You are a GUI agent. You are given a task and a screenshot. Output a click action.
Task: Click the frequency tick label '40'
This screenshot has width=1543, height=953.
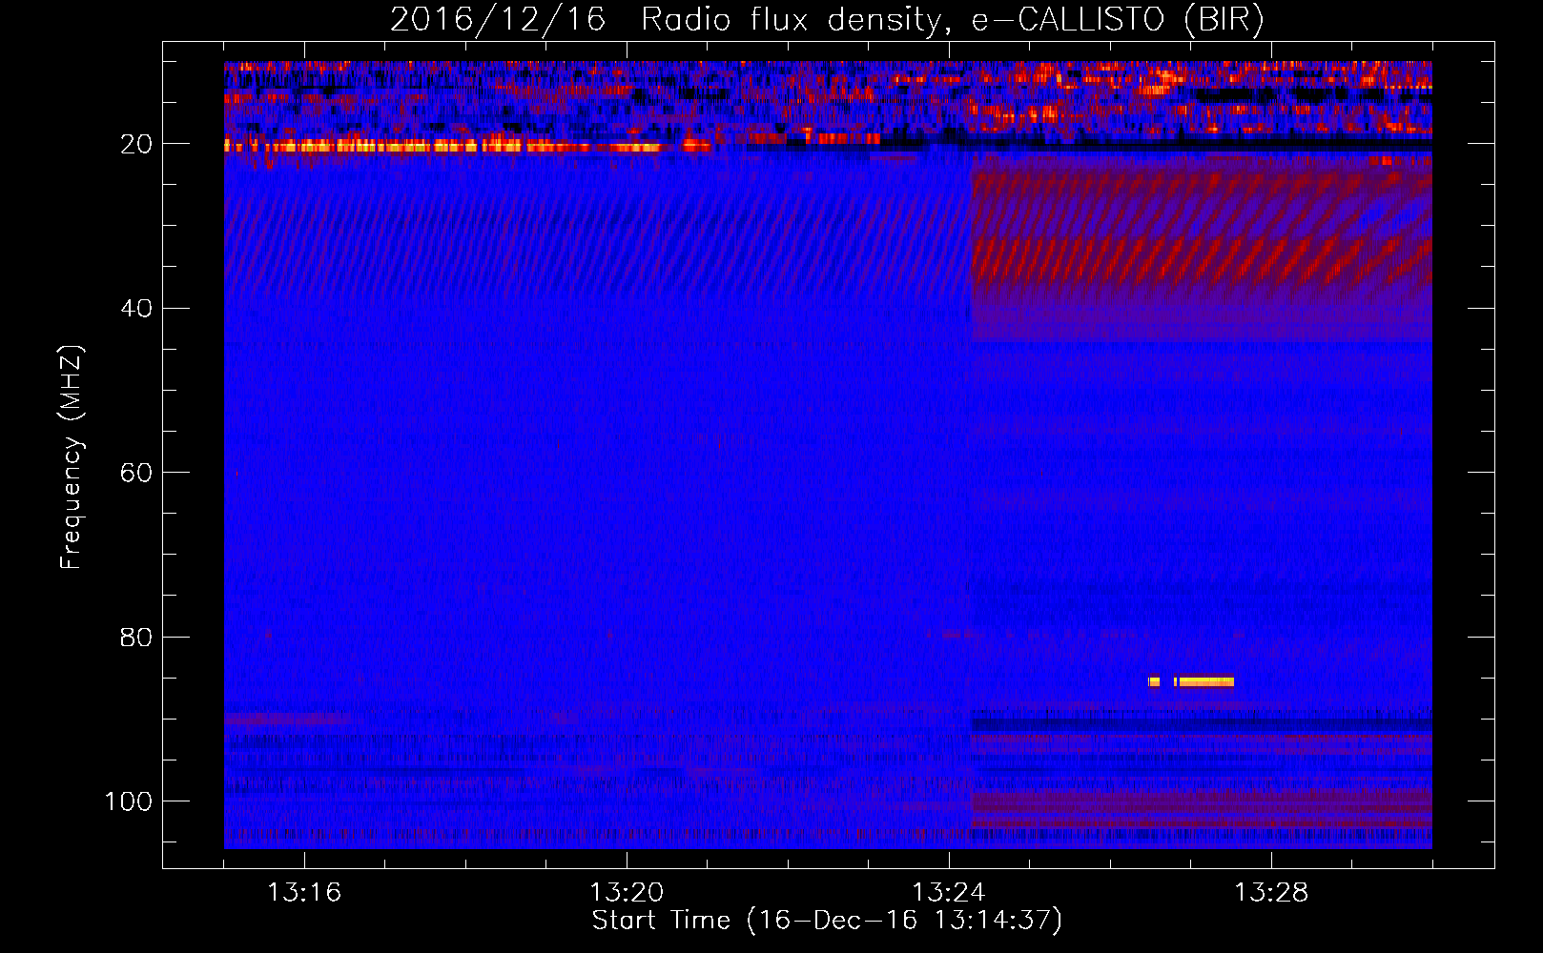(x=137, y=309)
